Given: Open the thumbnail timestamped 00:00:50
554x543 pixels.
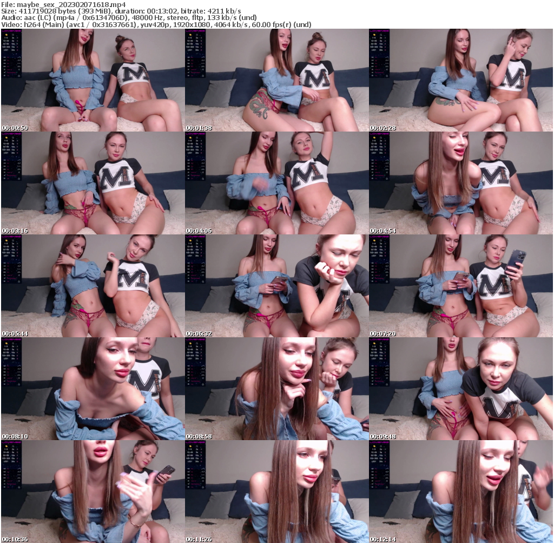Looking at the screenshot, I should click(92, 80).
